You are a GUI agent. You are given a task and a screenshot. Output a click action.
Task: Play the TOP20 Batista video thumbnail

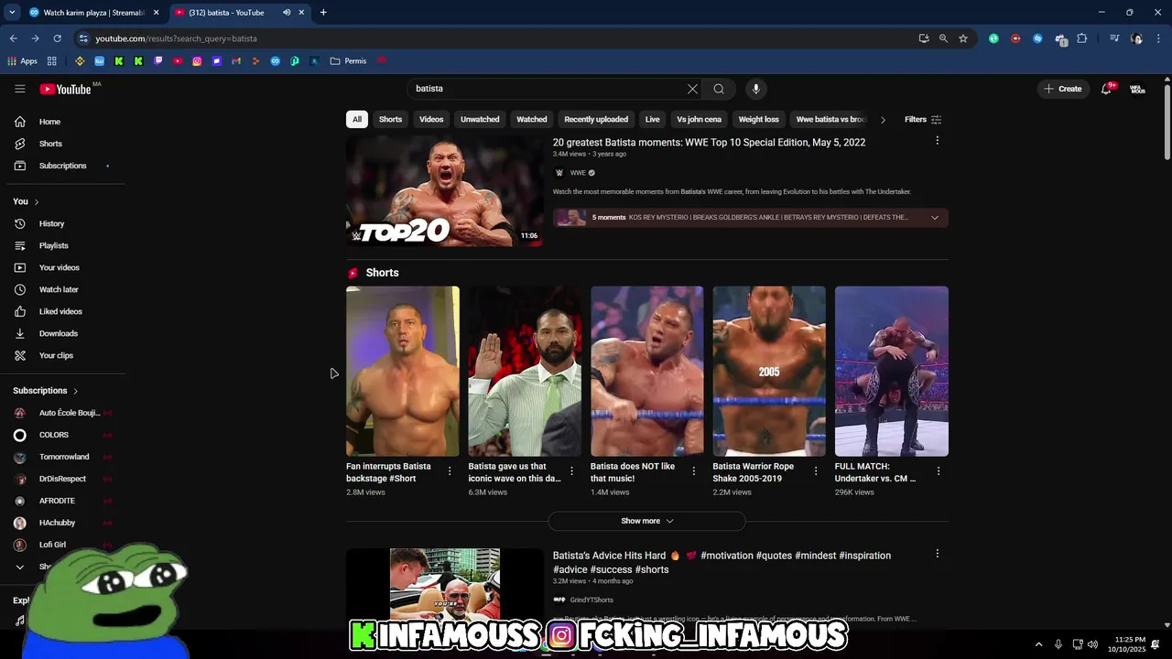pyautogui.click(x=444, y=190)
